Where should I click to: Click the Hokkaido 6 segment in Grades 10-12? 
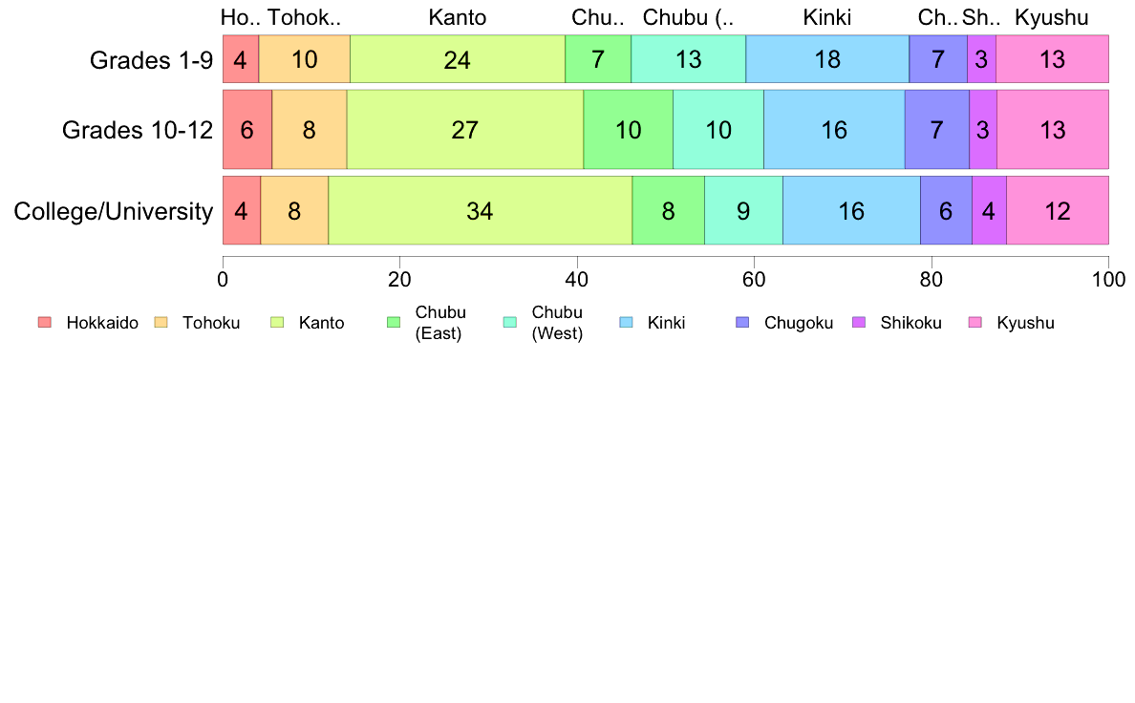247,130
